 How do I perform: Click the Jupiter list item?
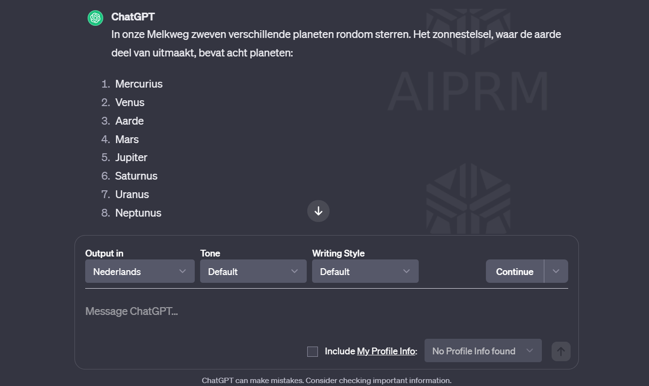[131, 157]
